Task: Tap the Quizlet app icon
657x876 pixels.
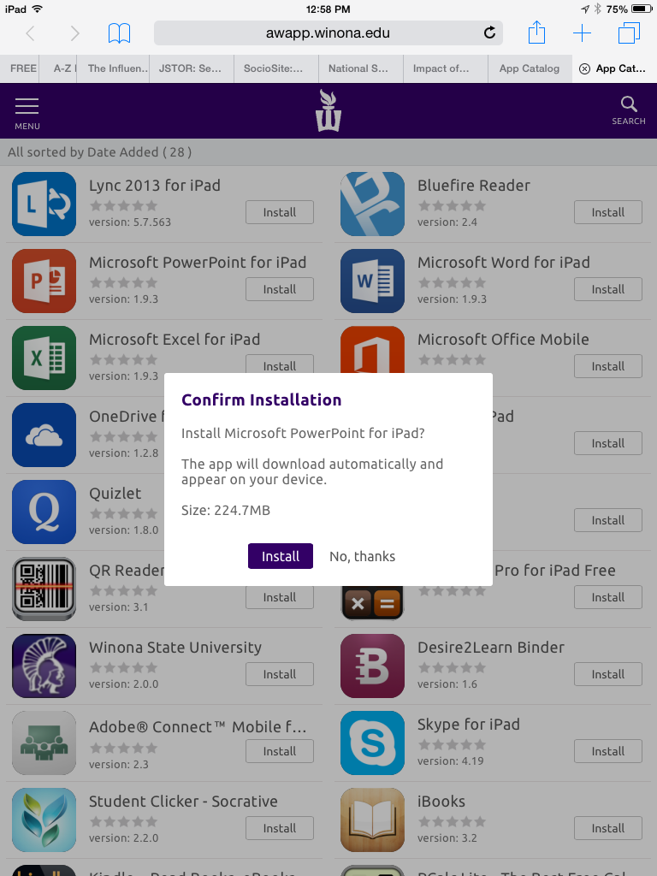Action: [44, 512]
